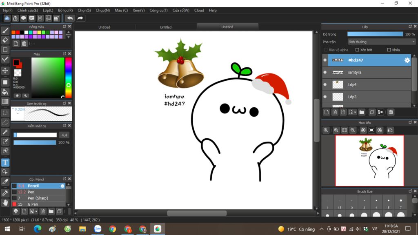Open the Bộ lọc(R) menu
This screenshot has width=418, height=235.
[65, 10]
